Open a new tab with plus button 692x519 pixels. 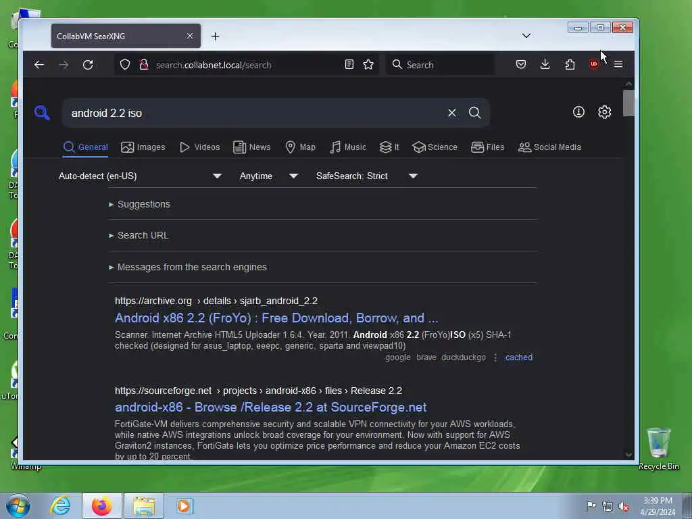[x=216, y=36]
